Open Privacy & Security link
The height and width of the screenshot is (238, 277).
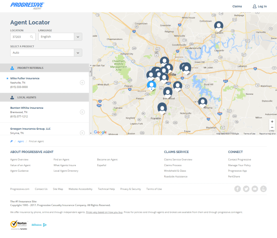(131, 189)
